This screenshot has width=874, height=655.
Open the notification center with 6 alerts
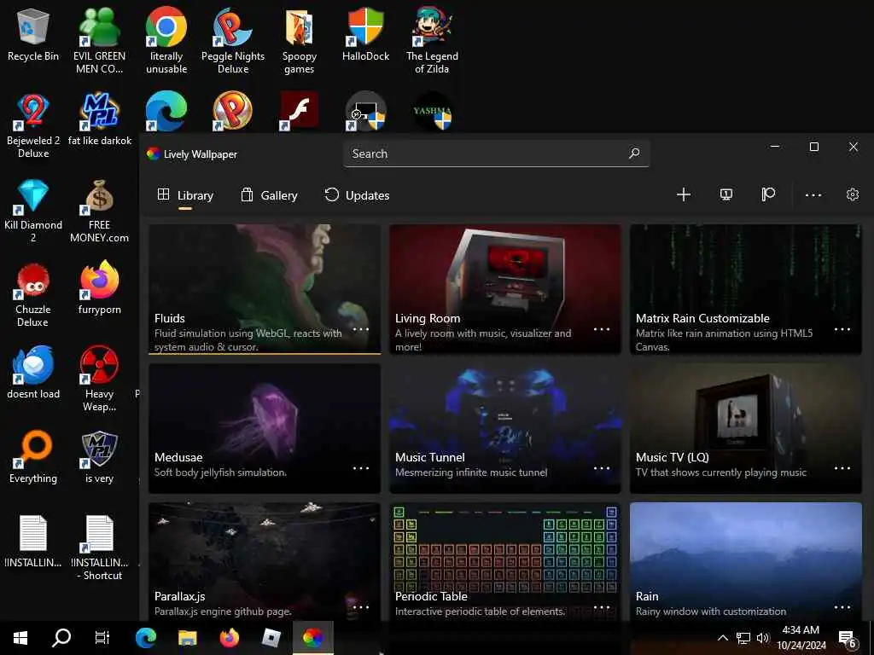pyautogui.click(x=848, y=639)
